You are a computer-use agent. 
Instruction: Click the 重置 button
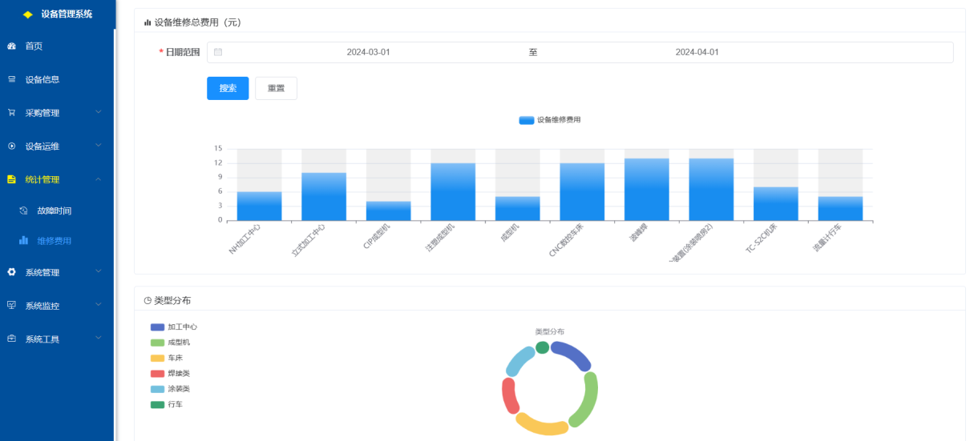point(276,88)
